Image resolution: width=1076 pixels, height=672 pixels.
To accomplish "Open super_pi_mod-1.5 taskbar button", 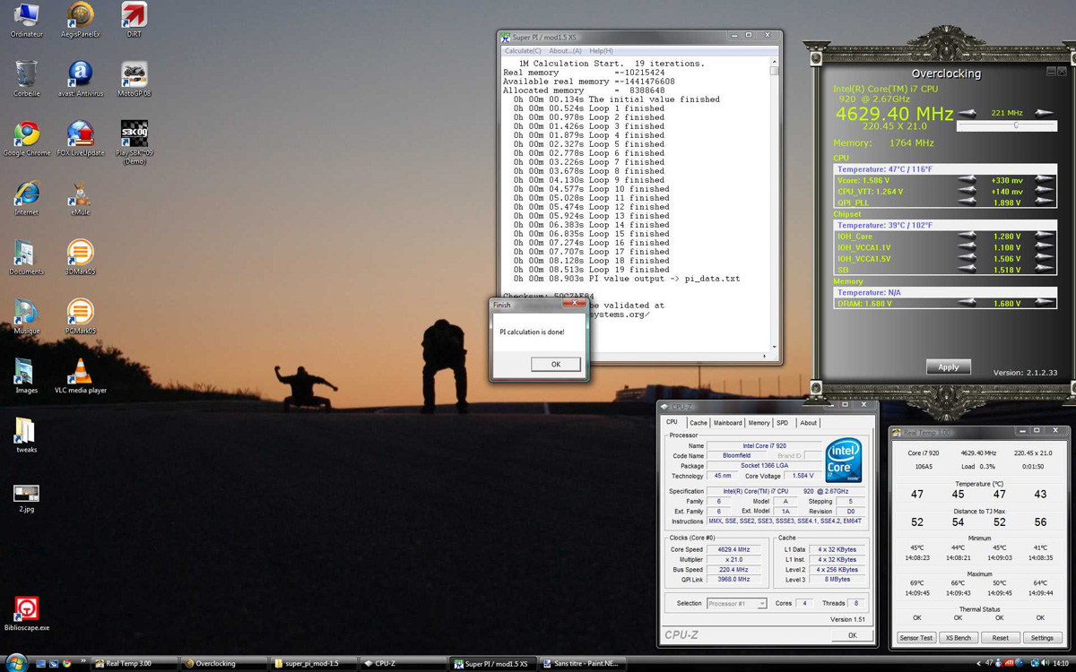I will (313, 664).
